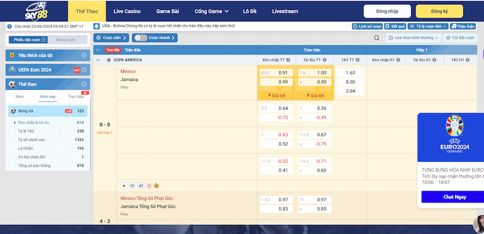Open Thảo luận discussion

tap(462, 27)
